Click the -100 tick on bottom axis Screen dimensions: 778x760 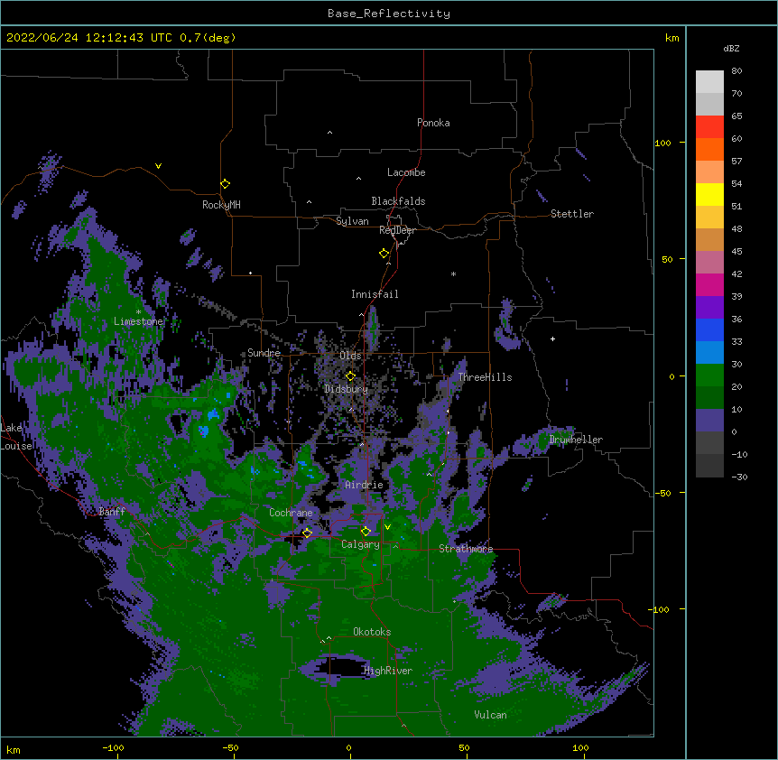click(x=113, y=747)
